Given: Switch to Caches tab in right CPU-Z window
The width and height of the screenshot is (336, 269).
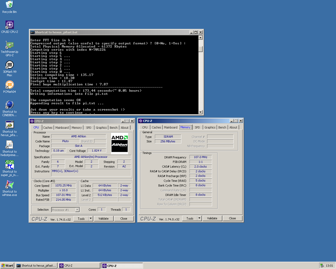Looking at the screenshot, I should tap(156, 127).
